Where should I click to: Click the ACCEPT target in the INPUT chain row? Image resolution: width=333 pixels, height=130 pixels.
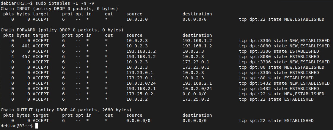pyautogui.click(x=40, y=19)
